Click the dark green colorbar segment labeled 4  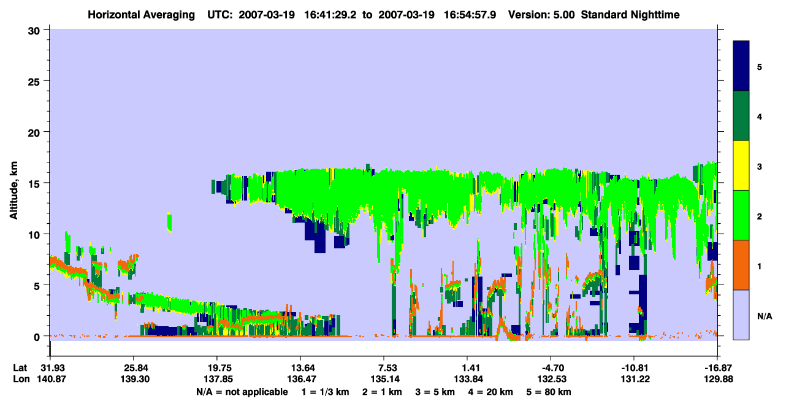pos(741,116)
